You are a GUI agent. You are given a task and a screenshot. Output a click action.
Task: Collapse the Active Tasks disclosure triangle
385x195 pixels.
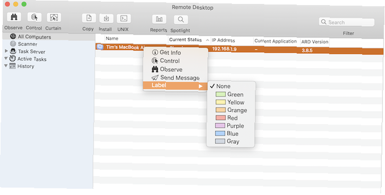tap(6, 58)
